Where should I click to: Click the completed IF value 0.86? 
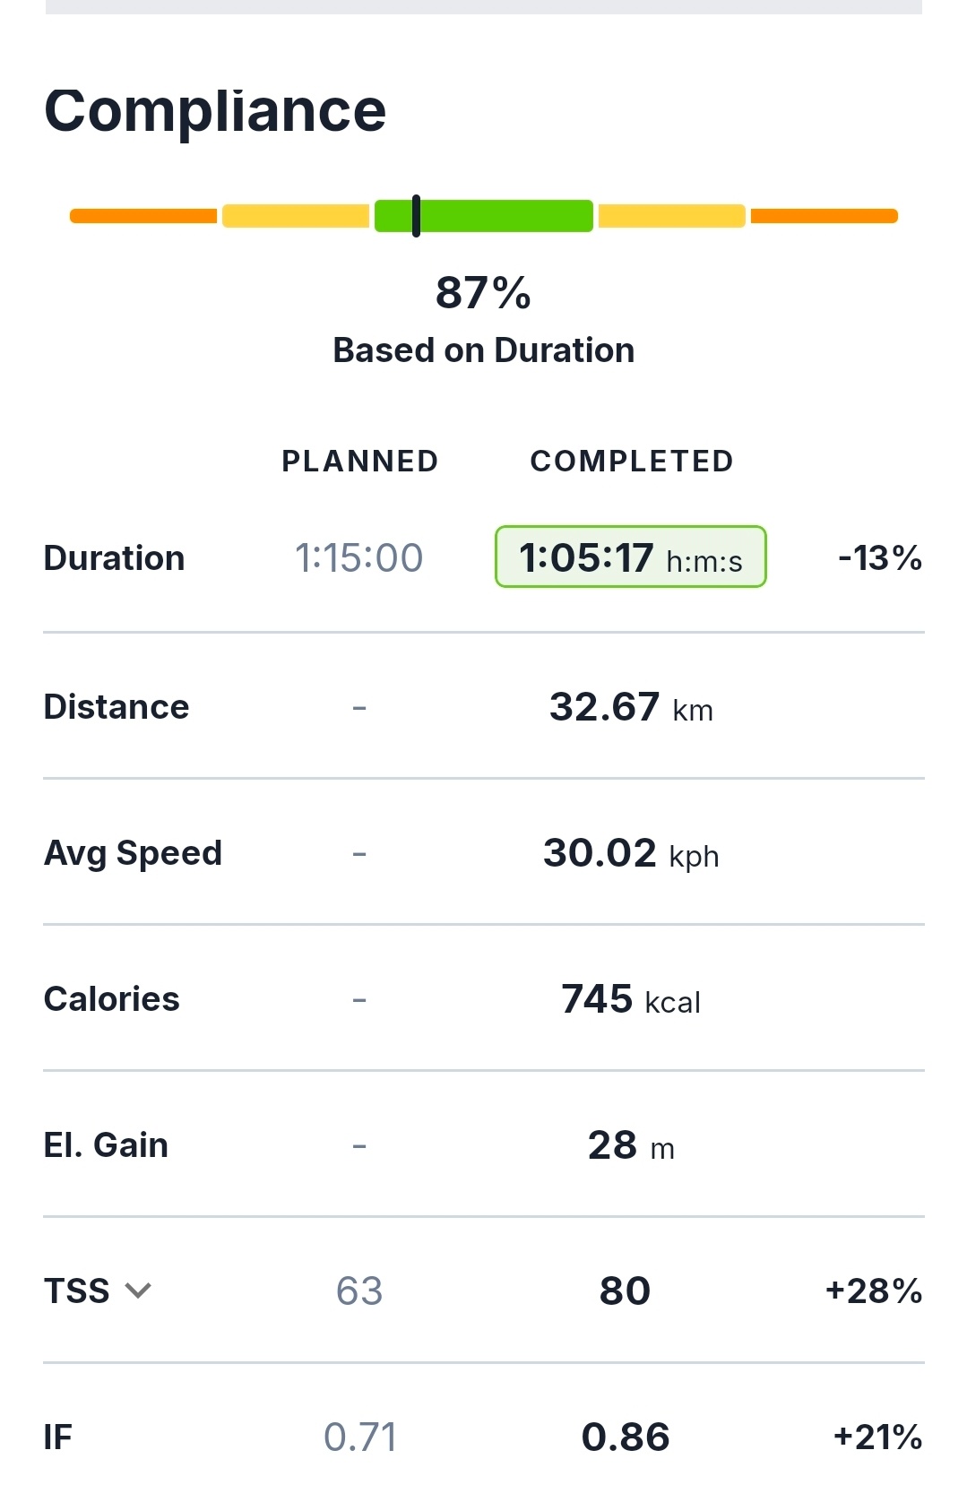pyautogui.click(x=625, y=1437)
